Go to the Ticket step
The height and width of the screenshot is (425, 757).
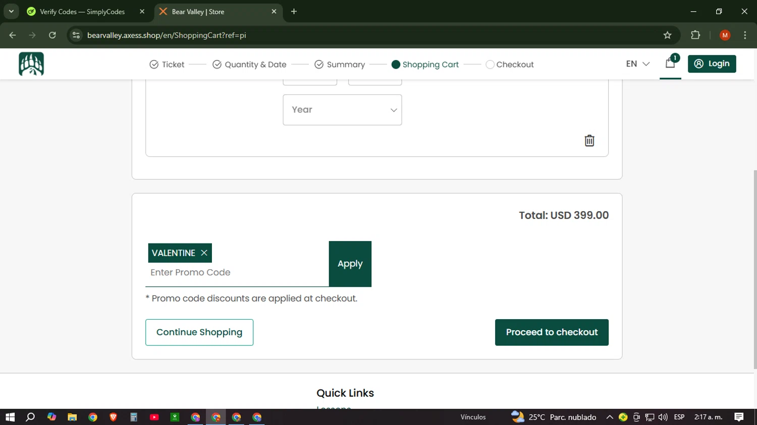pyautogui.click(x=167, y=65)
